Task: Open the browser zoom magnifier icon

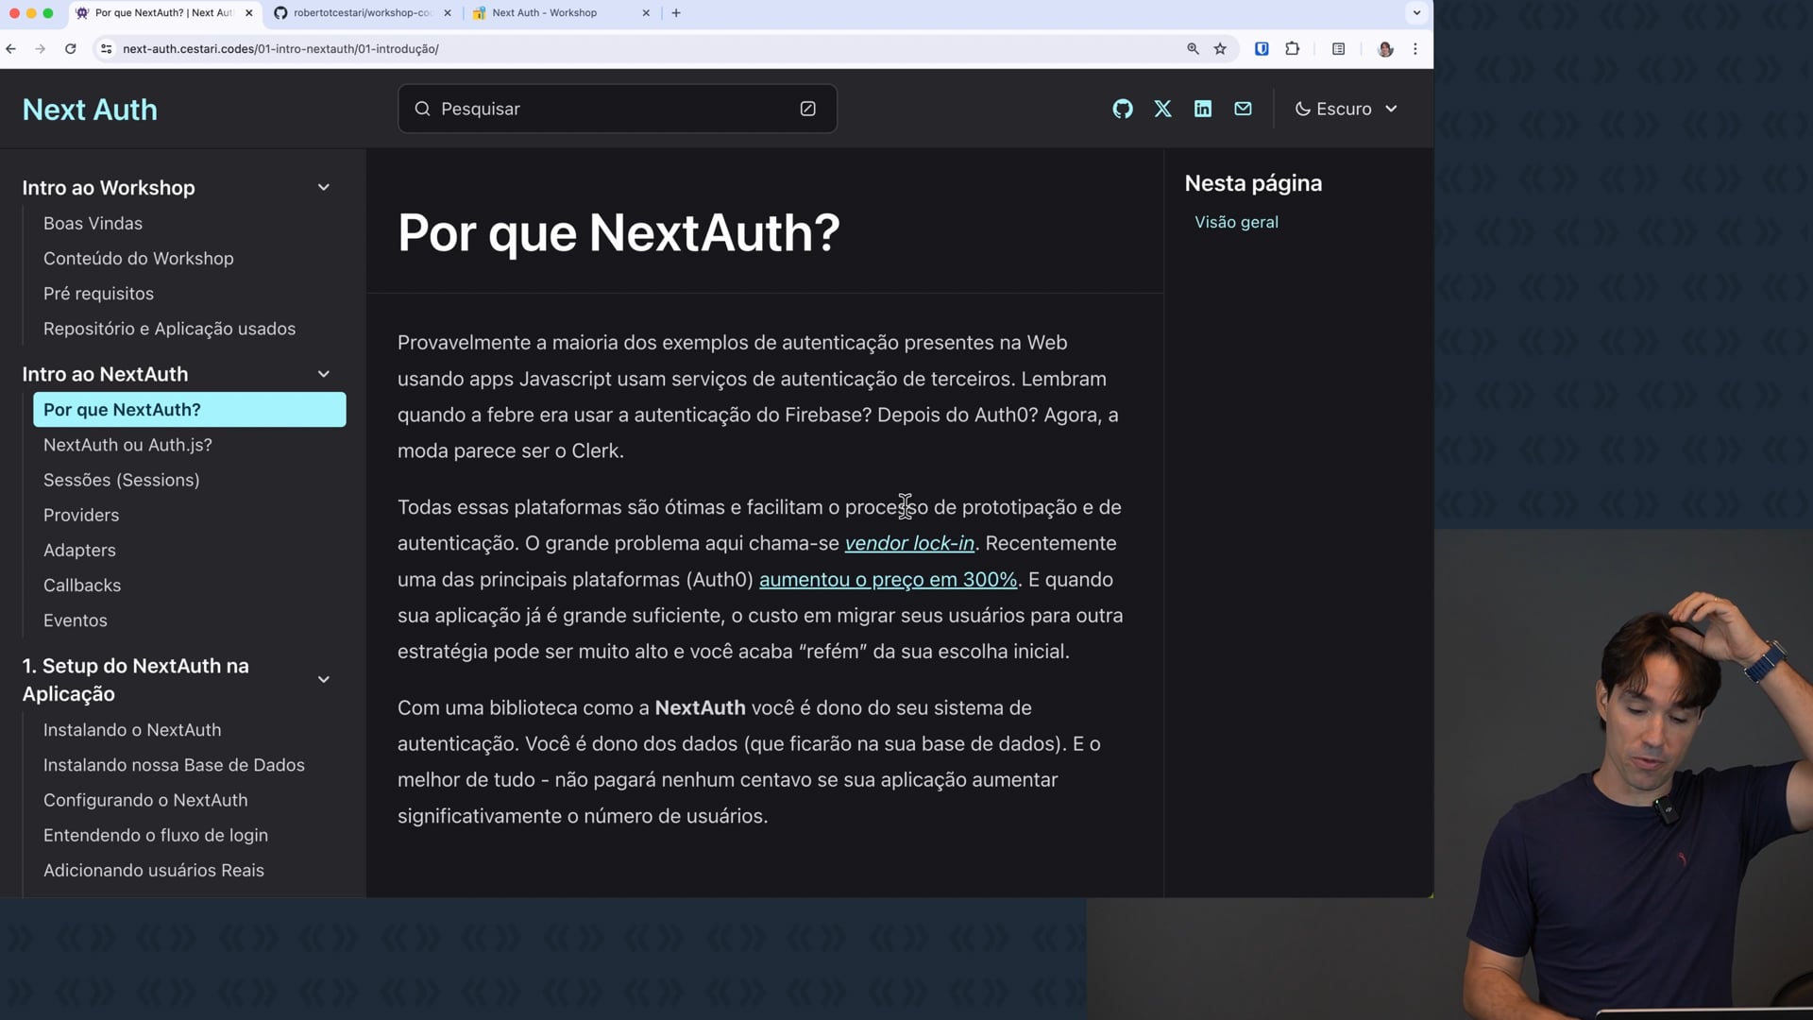Action: point(1193,49)
